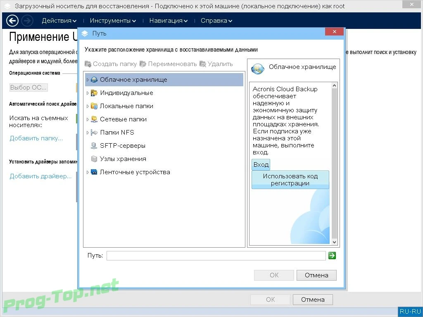
Task: Click the Узлы хранения storage node icon
Action: [94, 159]
